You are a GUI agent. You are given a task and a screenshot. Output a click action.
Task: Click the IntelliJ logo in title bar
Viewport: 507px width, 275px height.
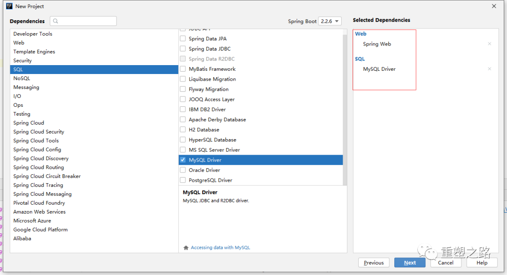(x=9, y=7)
